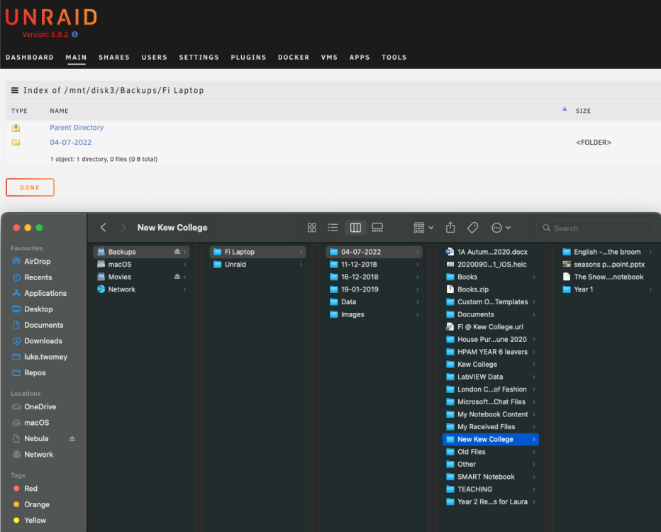Click the Unraid version info icon
The image size is (661, 532).
(75, 35)
